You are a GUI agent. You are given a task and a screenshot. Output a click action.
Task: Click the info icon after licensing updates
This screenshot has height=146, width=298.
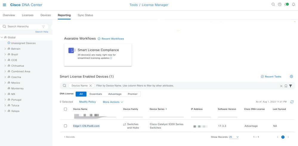[111, 58]
